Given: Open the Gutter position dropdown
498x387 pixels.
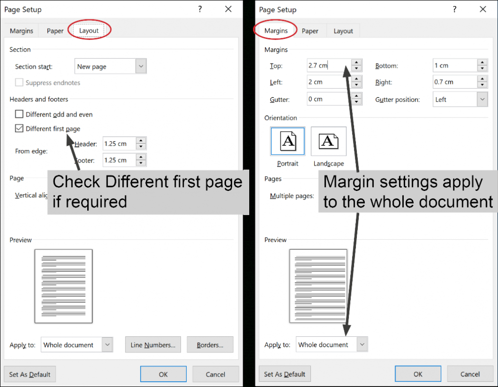Looking at the screenshot, I should pos(481,99).
